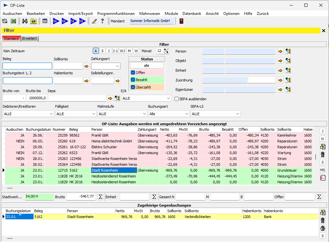
Task: Expand the Mahnstufe dropdown
Action: tap(122, 114)
